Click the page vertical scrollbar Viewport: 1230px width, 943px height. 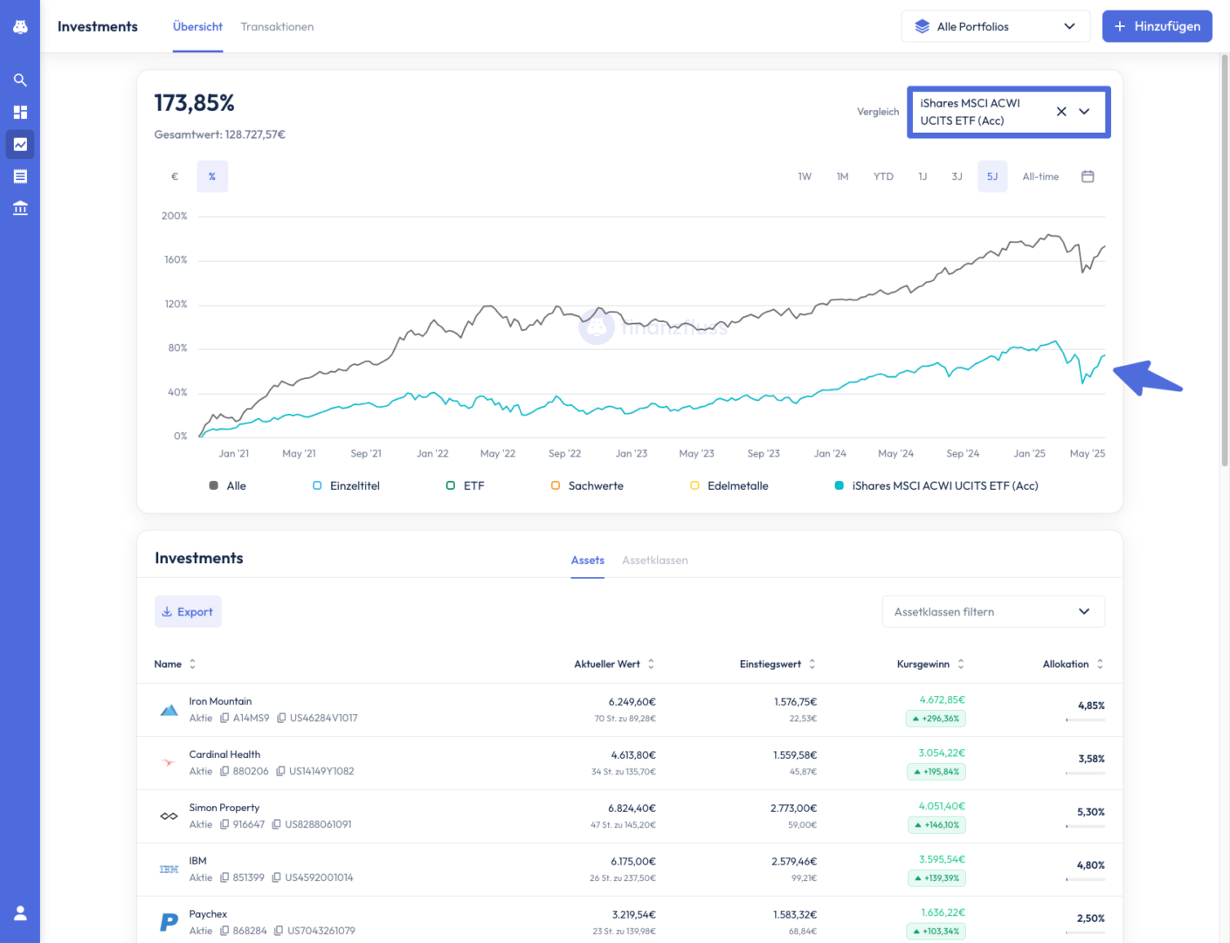click(1225, 260)
